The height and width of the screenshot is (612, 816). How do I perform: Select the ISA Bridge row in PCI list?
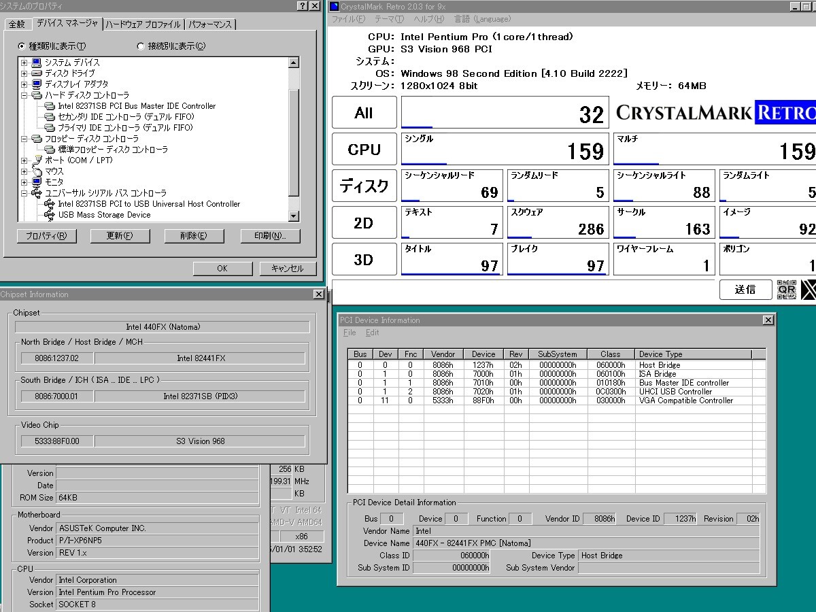556,374
